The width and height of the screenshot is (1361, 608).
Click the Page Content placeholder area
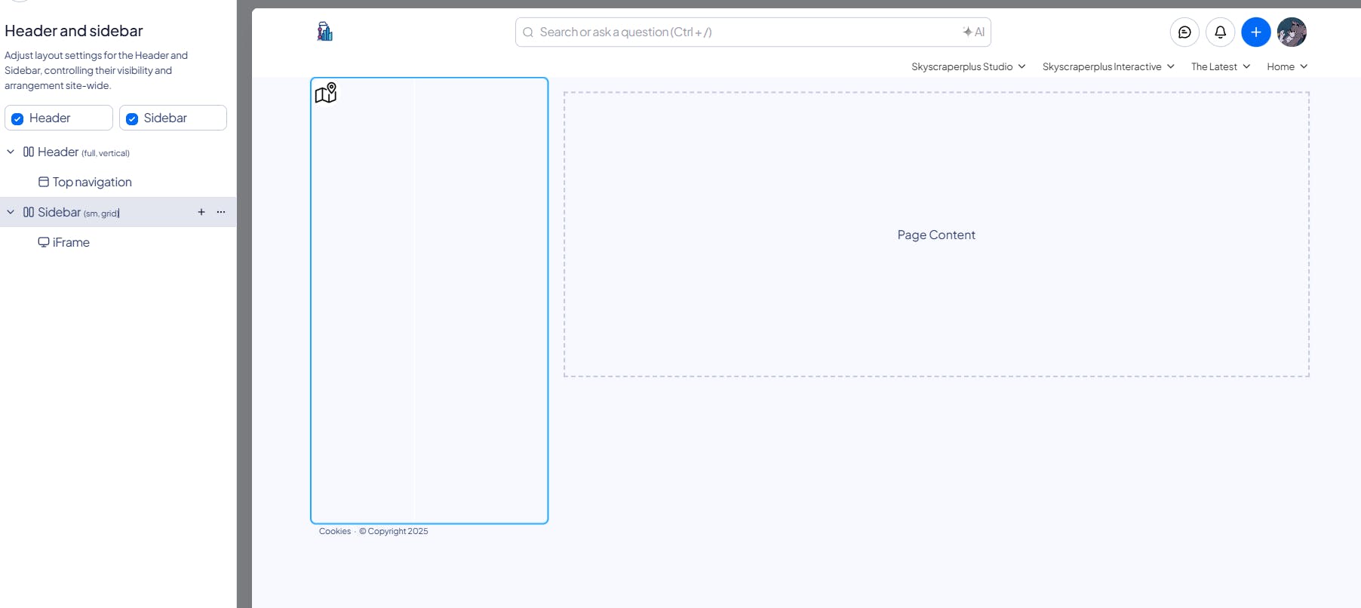coord(936,235)
